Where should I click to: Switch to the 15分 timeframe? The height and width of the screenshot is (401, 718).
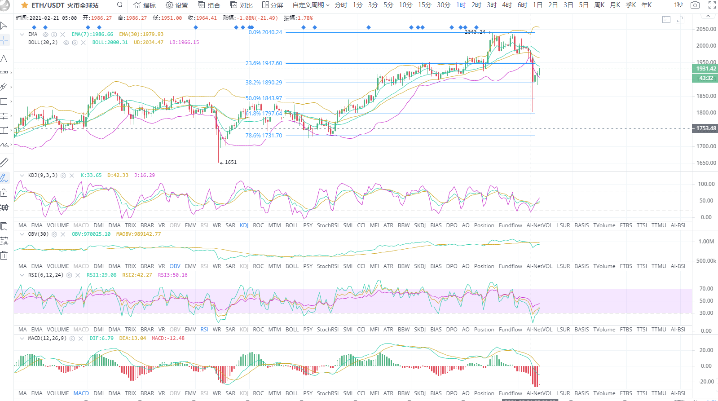click(x=424, y=5)
